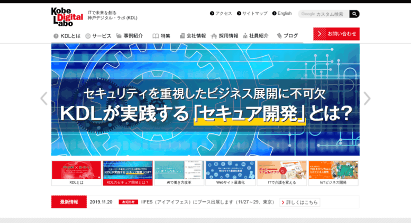Select the KDLとは slide thumbnail
The image size is (411, 223).
pyautogui.click(x=76, y=173)
